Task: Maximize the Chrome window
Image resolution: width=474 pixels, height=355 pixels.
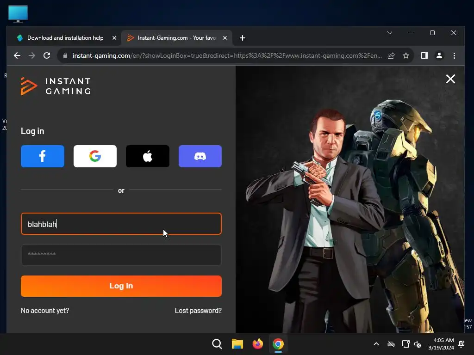Action: click(x=432, y=33)
